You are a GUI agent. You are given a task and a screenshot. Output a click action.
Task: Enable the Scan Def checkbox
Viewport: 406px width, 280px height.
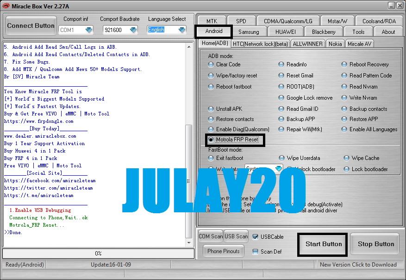point(255,252)
